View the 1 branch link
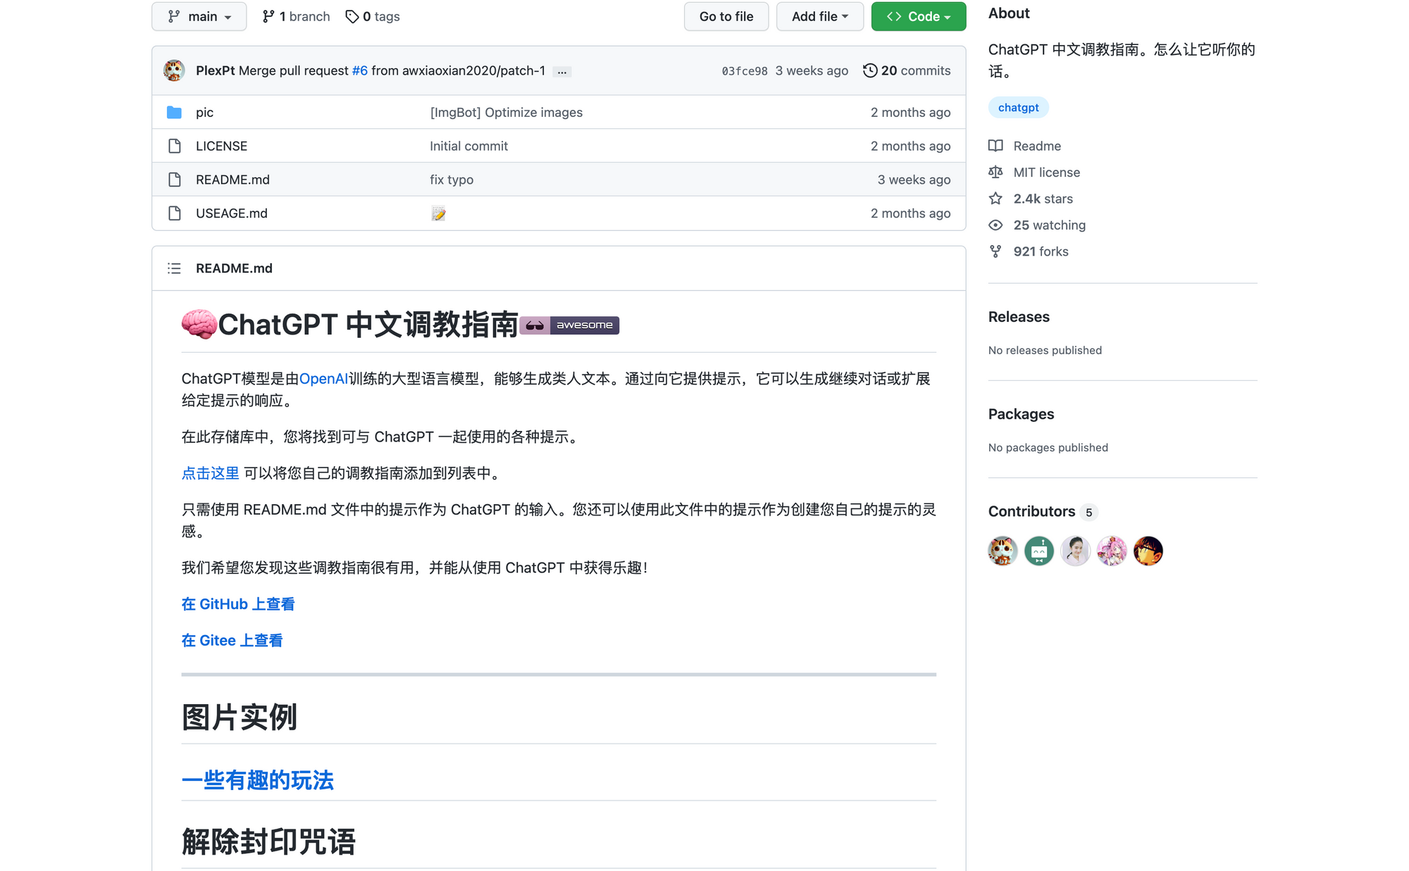This screenshot has width=1409, height=871. pos(296,16)
